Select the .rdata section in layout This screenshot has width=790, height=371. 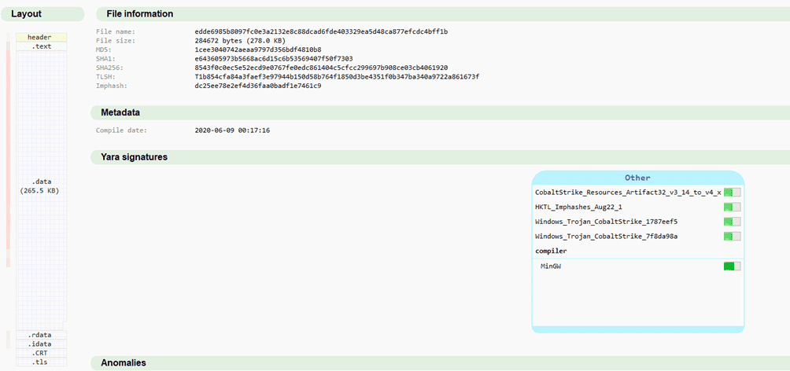pyautogui.click(x=39, y=336)
